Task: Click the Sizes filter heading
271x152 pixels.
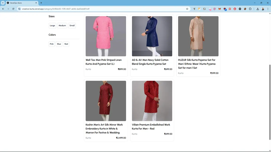Action: [51, 16]
